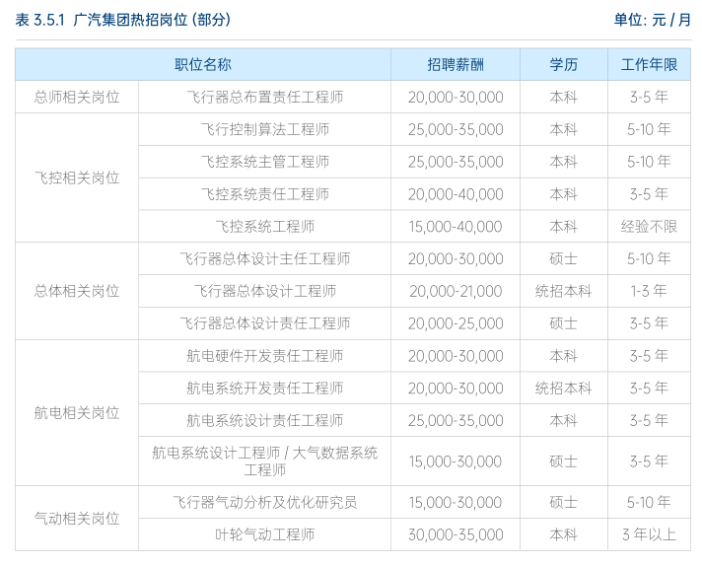This screenshot has width=702, height=566.
Task: Select the 学历 column header
Action: (564, 64)
